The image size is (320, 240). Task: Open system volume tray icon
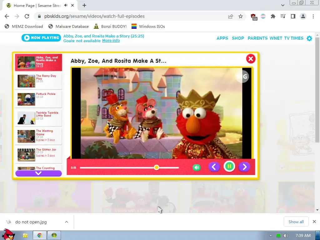(x=286, y=236)
